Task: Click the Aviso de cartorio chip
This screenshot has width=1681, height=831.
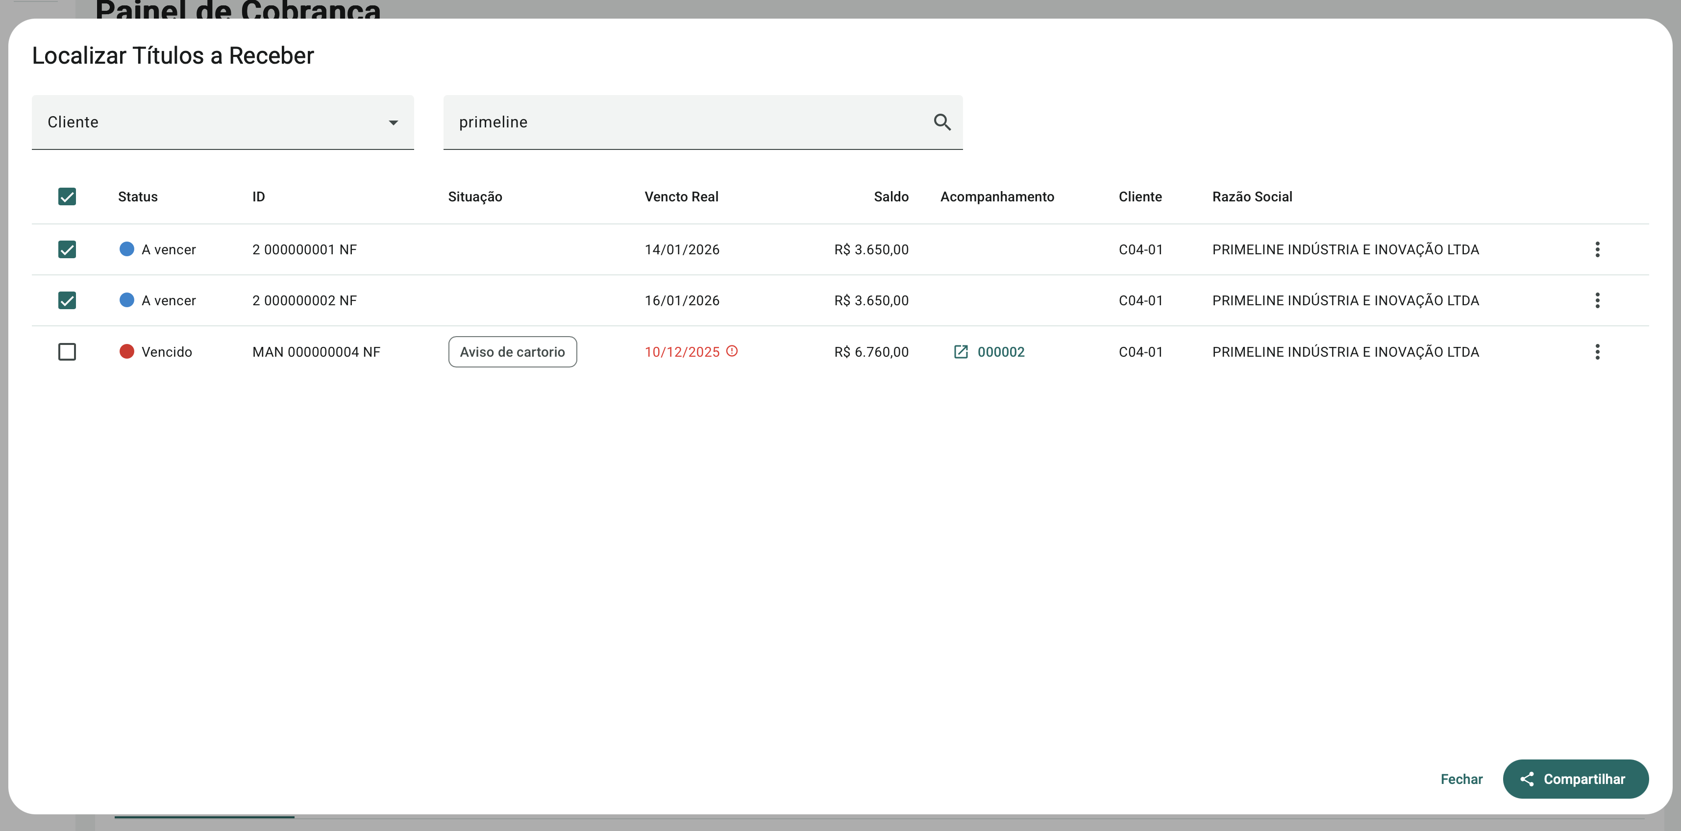Action: click(512, 352)
